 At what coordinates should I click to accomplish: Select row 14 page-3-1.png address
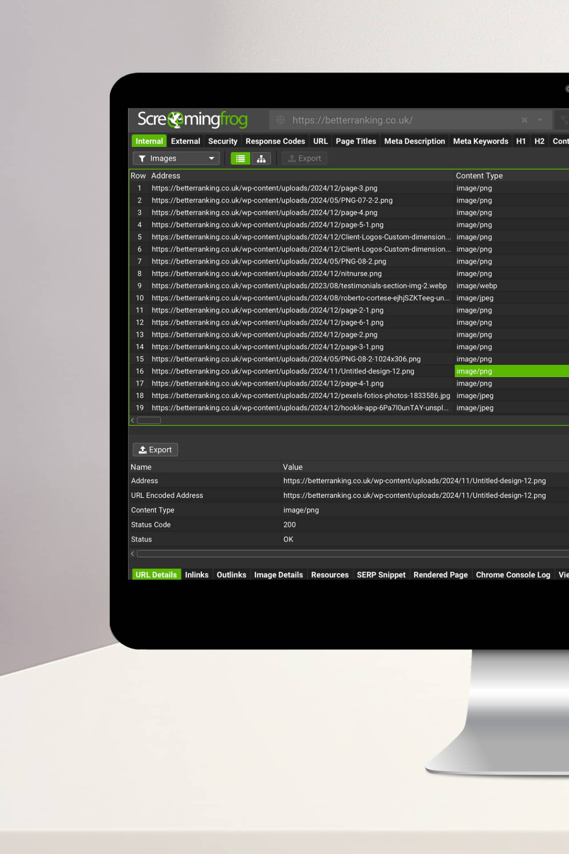[x=268, y=346]
